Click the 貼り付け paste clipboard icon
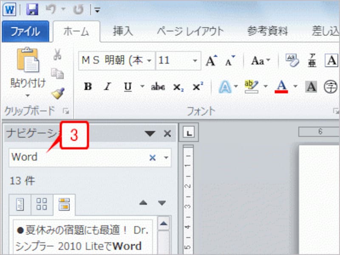 click(x=28, y=59)
